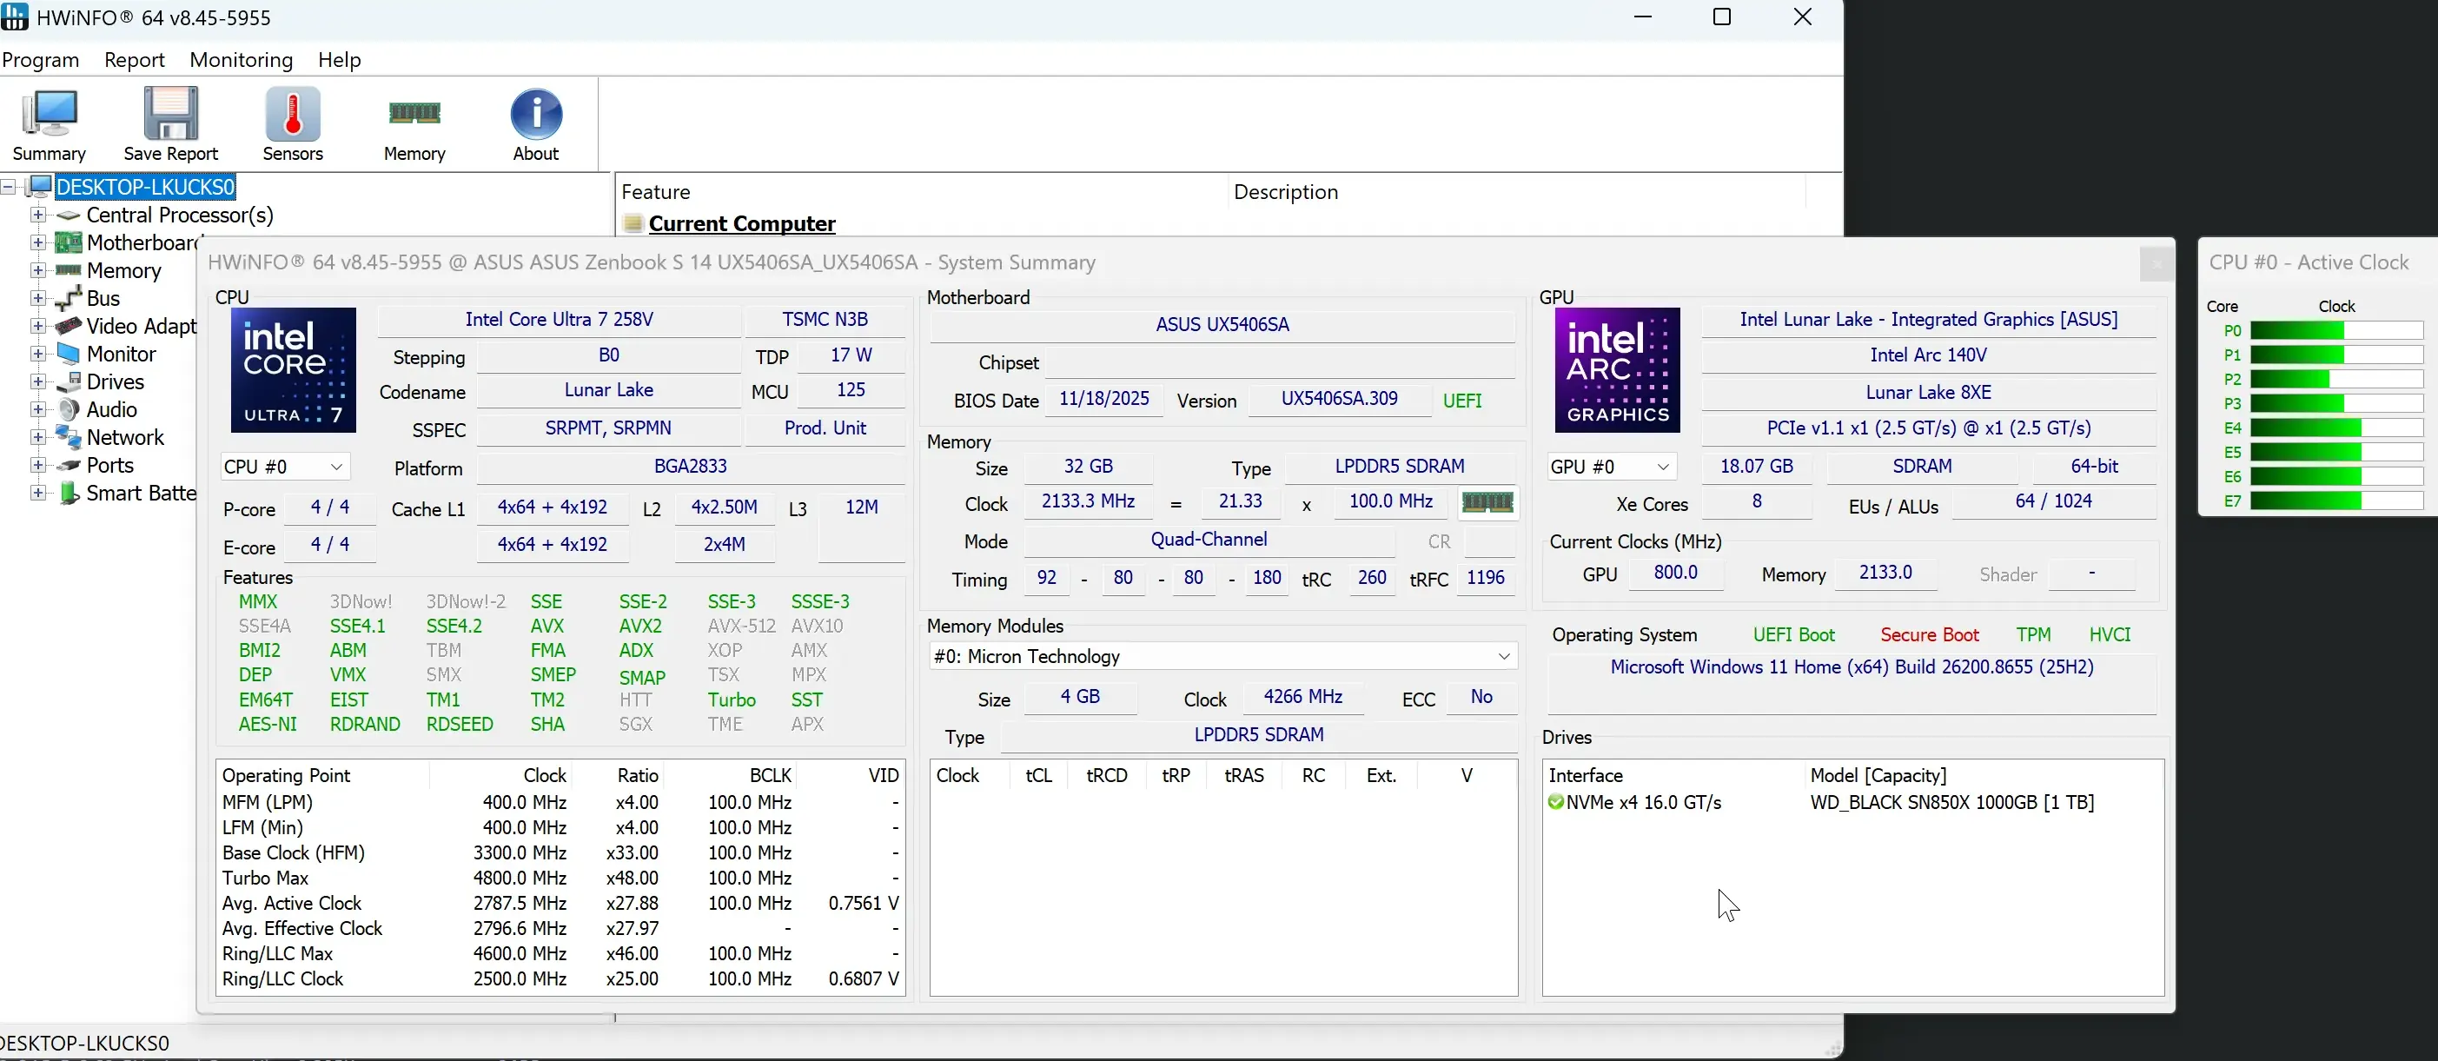Viewport: 2438px width, 1061px height.
Task: Select the Audio tree item
Action: (112, 410)
